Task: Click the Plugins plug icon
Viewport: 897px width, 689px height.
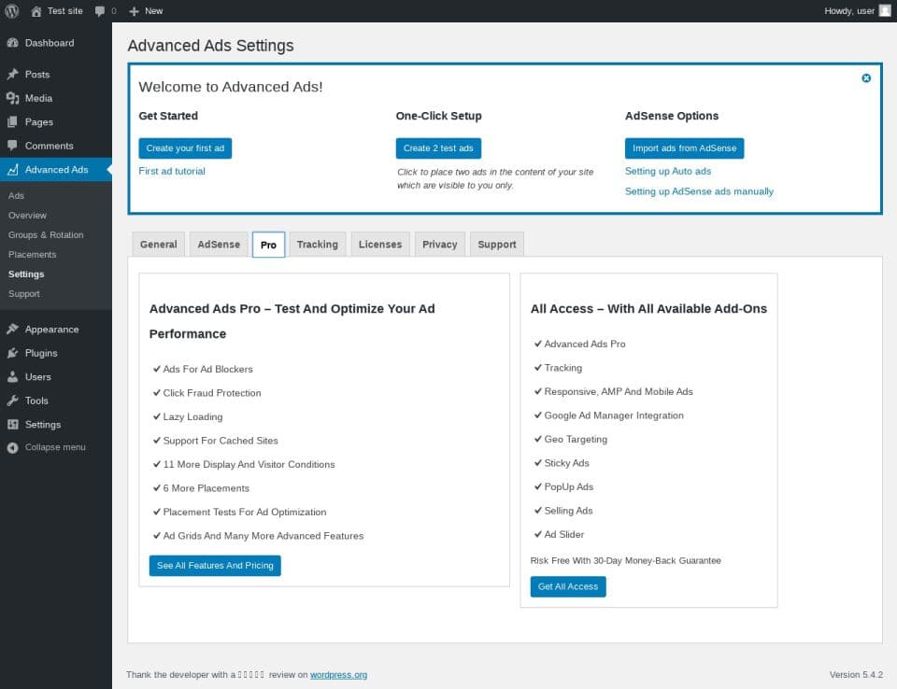Action: (12, 353)
